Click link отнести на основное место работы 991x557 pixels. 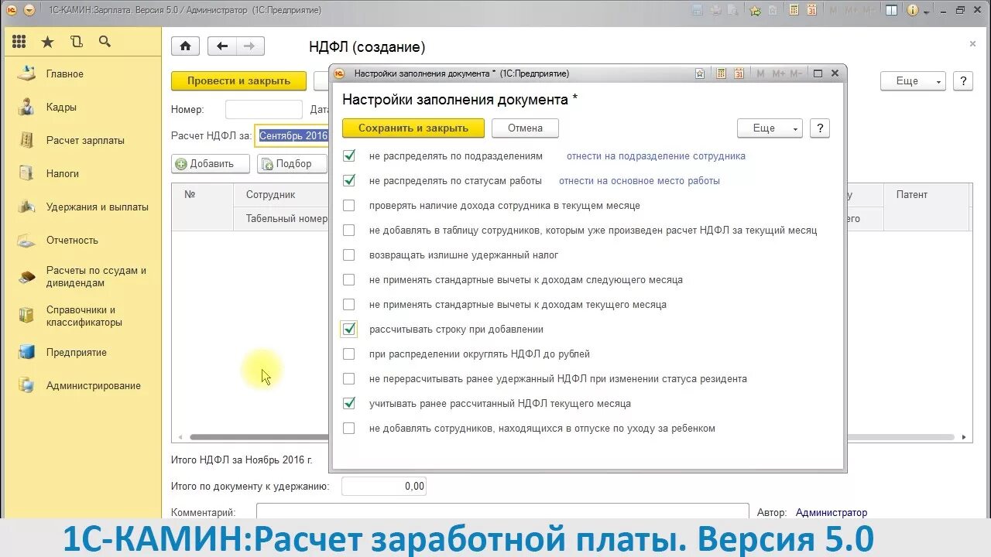pyautogui.click(x=640, y=181)
